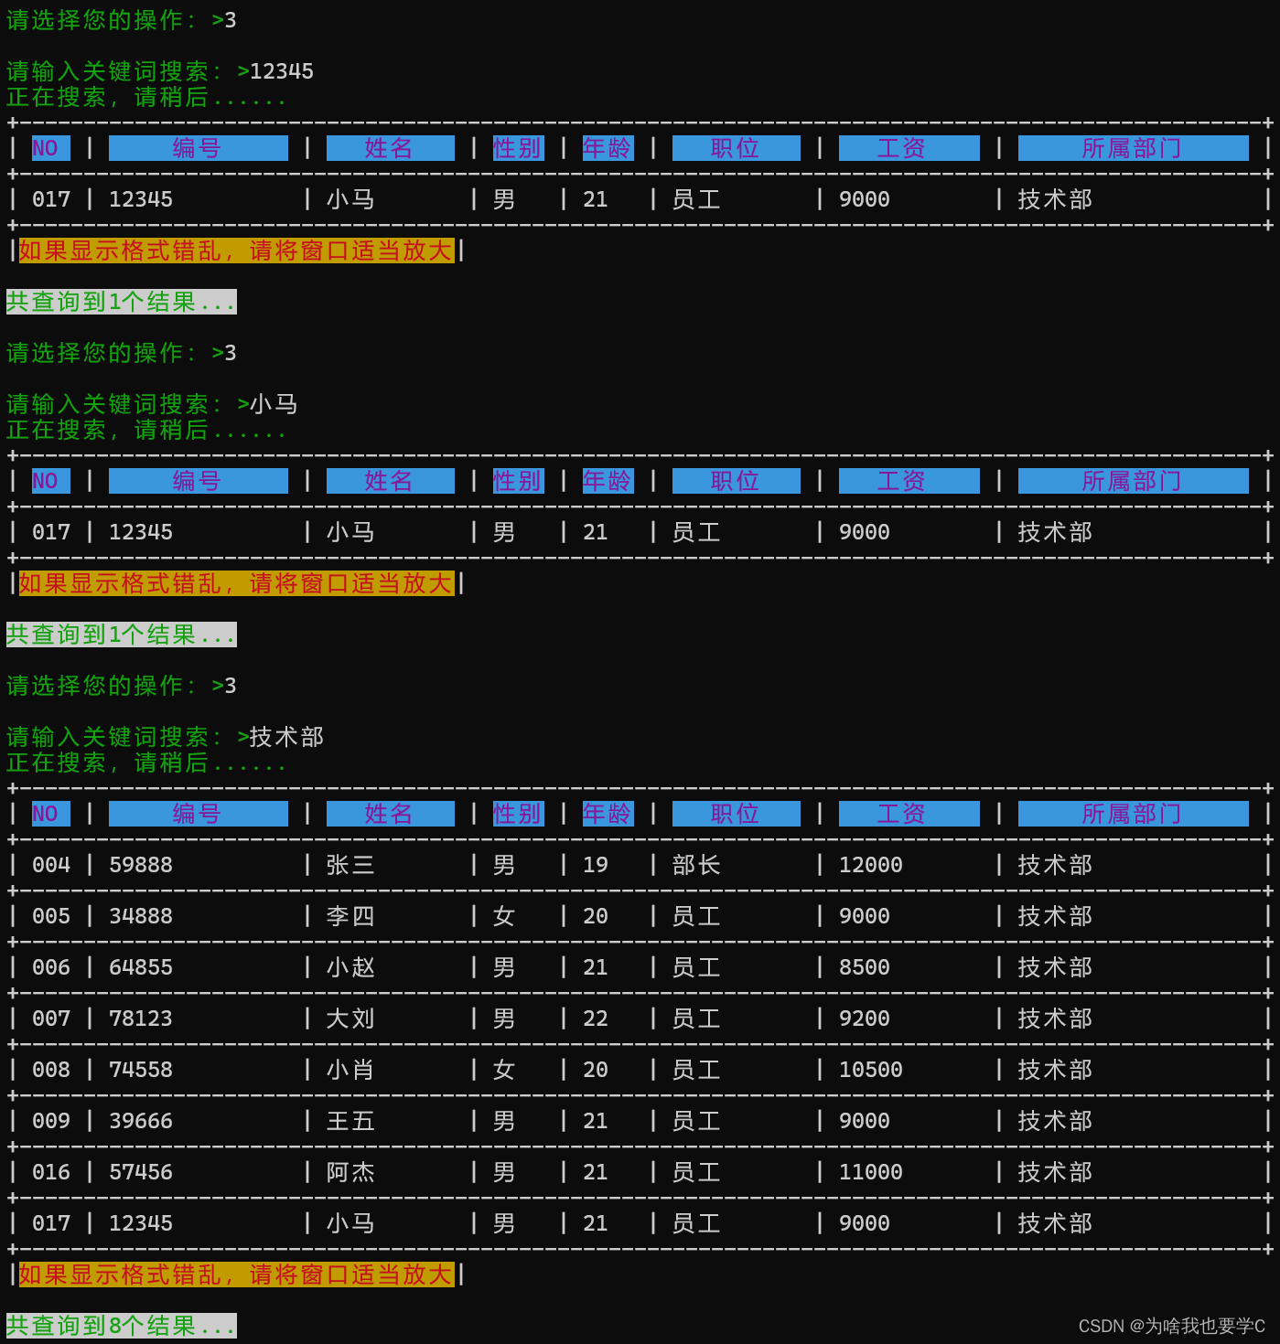Select the salary 11000
Viewport: 1280px width, 1344px height.
pyautogui.click(x=871, y=1172)
